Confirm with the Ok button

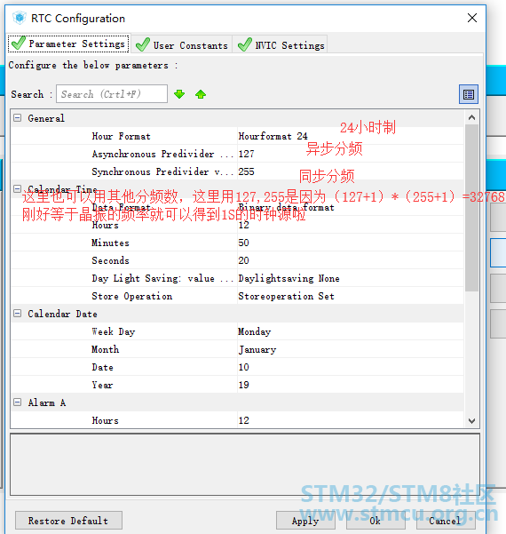pyautogui.click(x=375, y=521)
